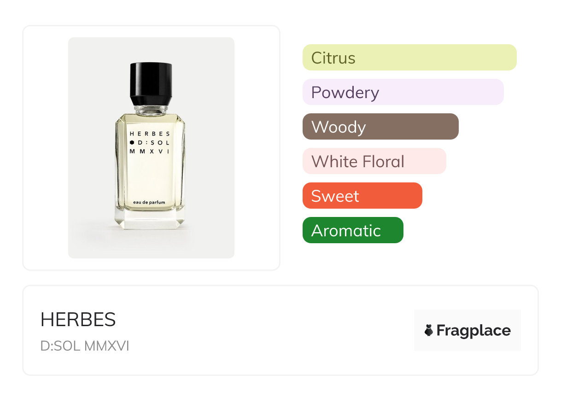Select the green Aromatic accord bar
The height and width of the screenshot is (398, 561).
tap(353, 230)
